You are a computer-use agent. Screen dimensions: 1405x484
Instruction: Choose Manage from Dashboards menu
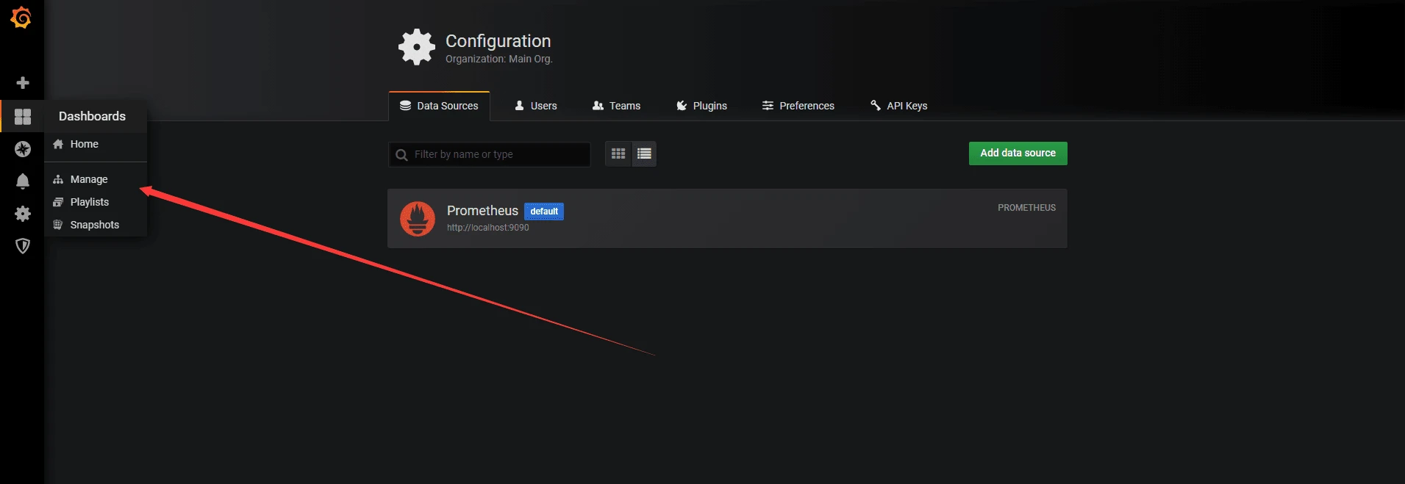[88, 179]
